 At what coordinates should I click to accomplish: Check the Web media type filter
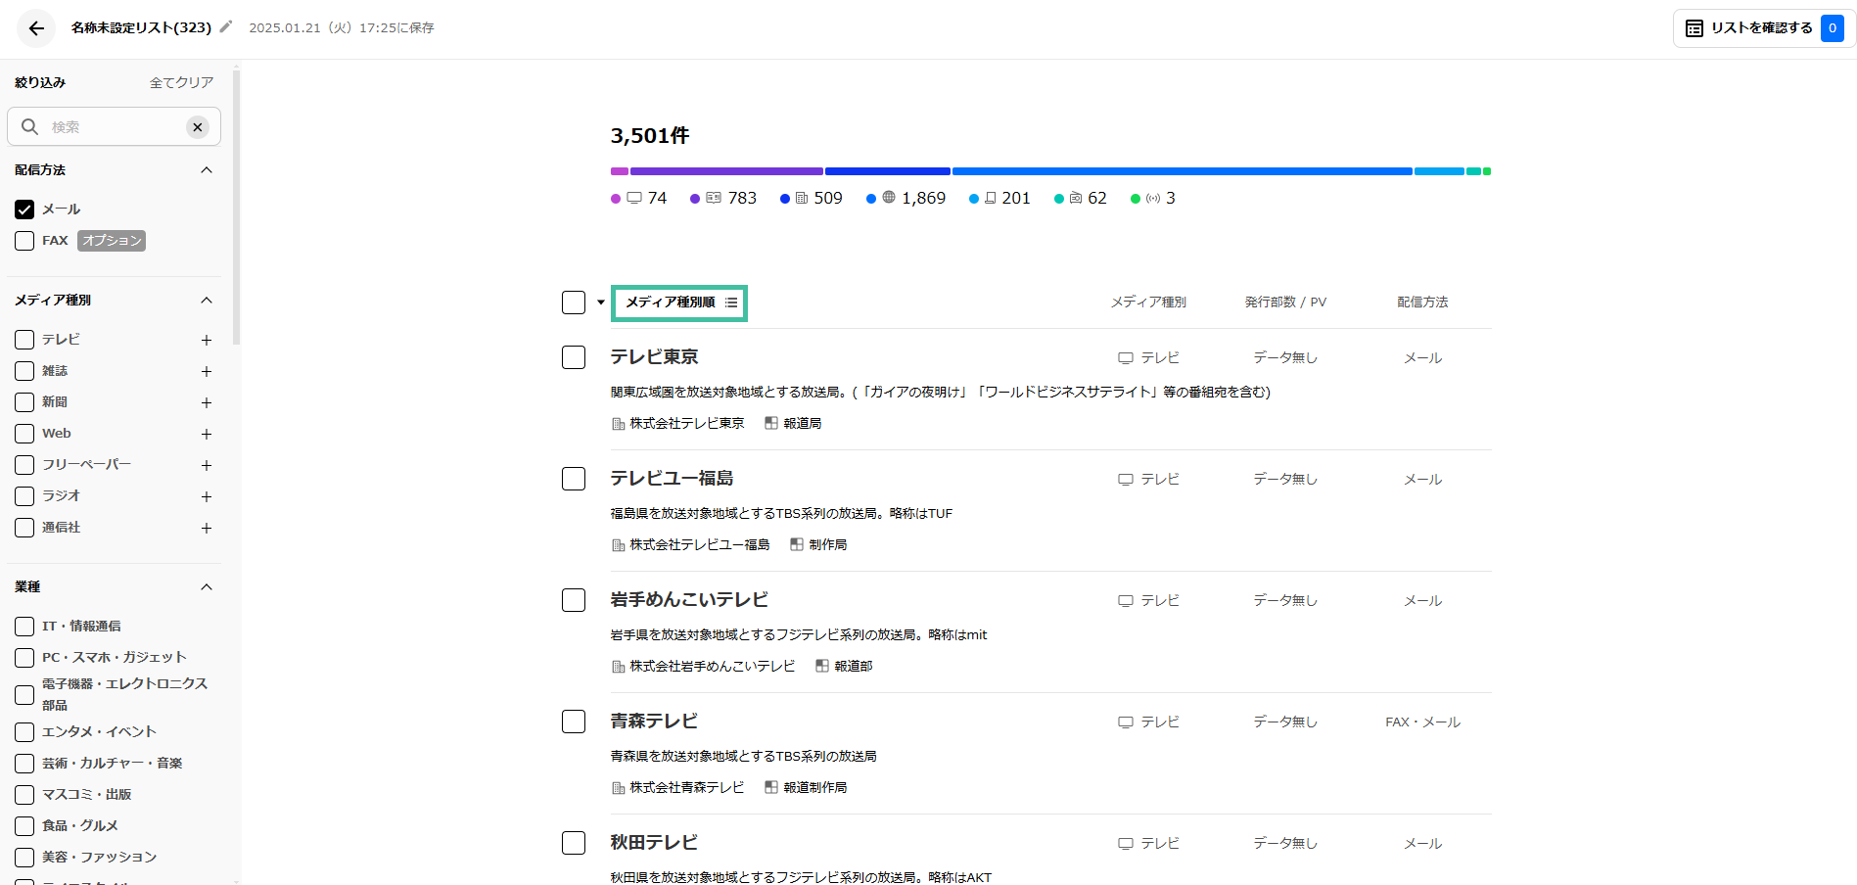(x=24, y=434)
